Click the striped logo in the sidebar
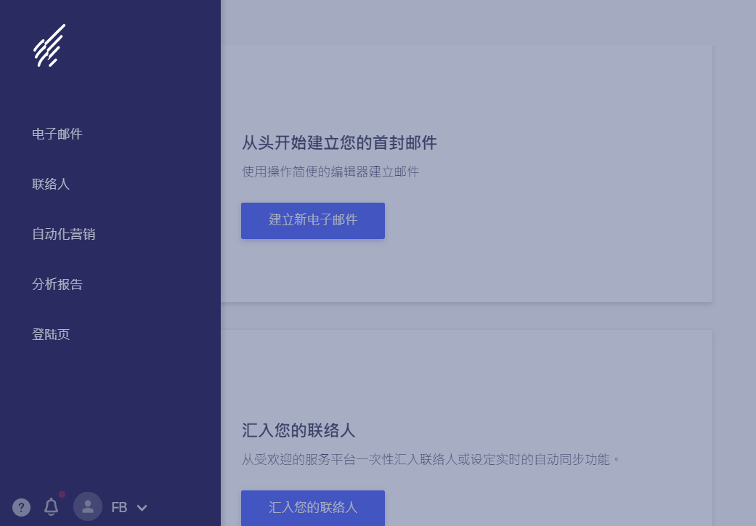 (x=49, y=46)
